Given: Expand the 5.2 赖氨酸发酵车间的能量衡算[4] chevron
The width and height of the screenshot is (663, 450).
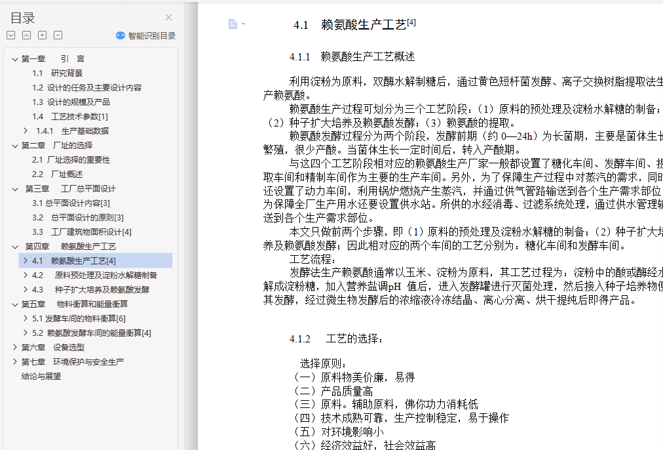Looking at the screenshot, I should 26,333.
